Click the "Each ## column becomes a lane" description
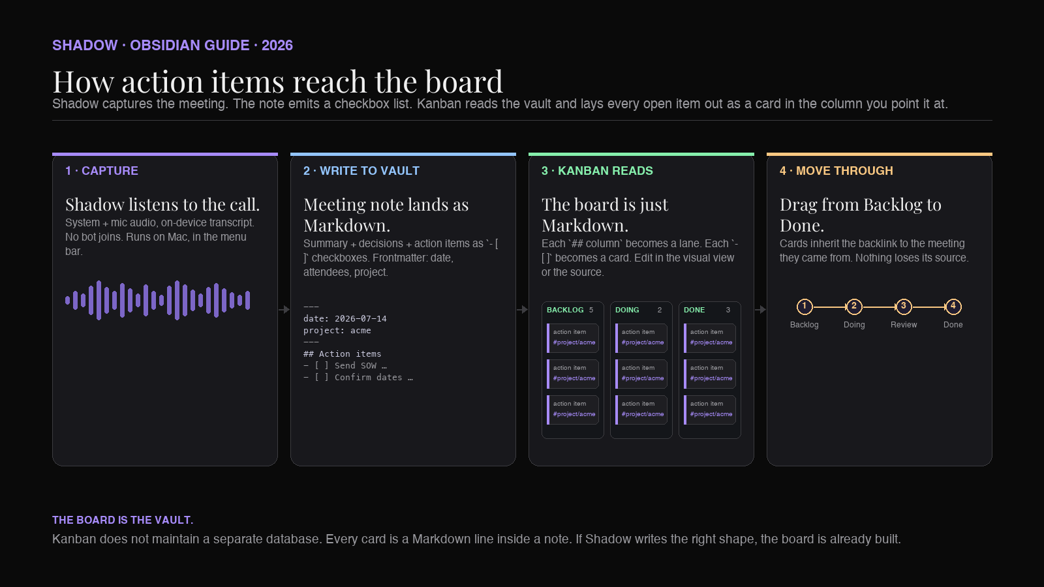Viewport: 1044px width, 587px height. coord(639,258)
